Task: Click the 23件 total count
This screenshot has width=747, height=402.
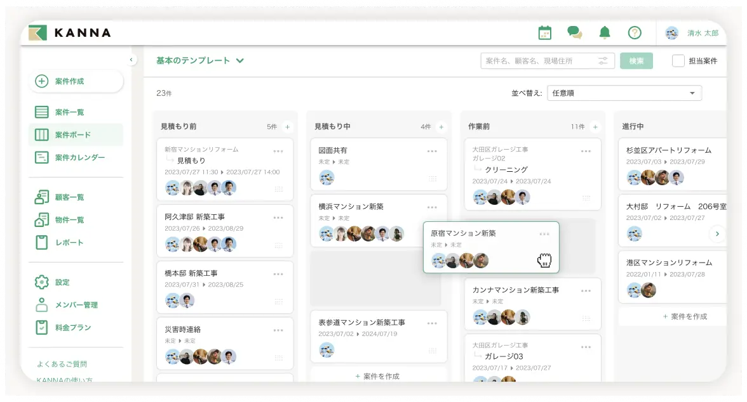Action: tap(164, 93)
